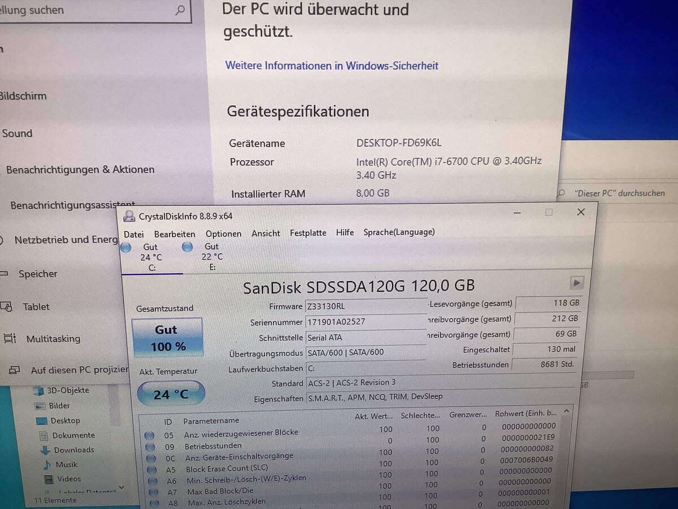This screenshot has height=509, width=678.
Task: Select the C: drive tab at 24 °C
Action: point(151,257)
